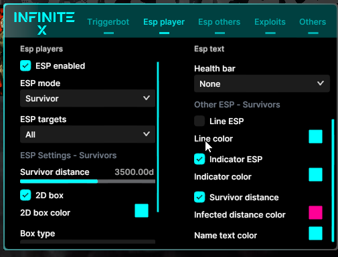The height and width of the screenshot is (257, 338).
Task: Click the 3500.00d distance value
Action: pyautogui.click(x=134, y=172)
